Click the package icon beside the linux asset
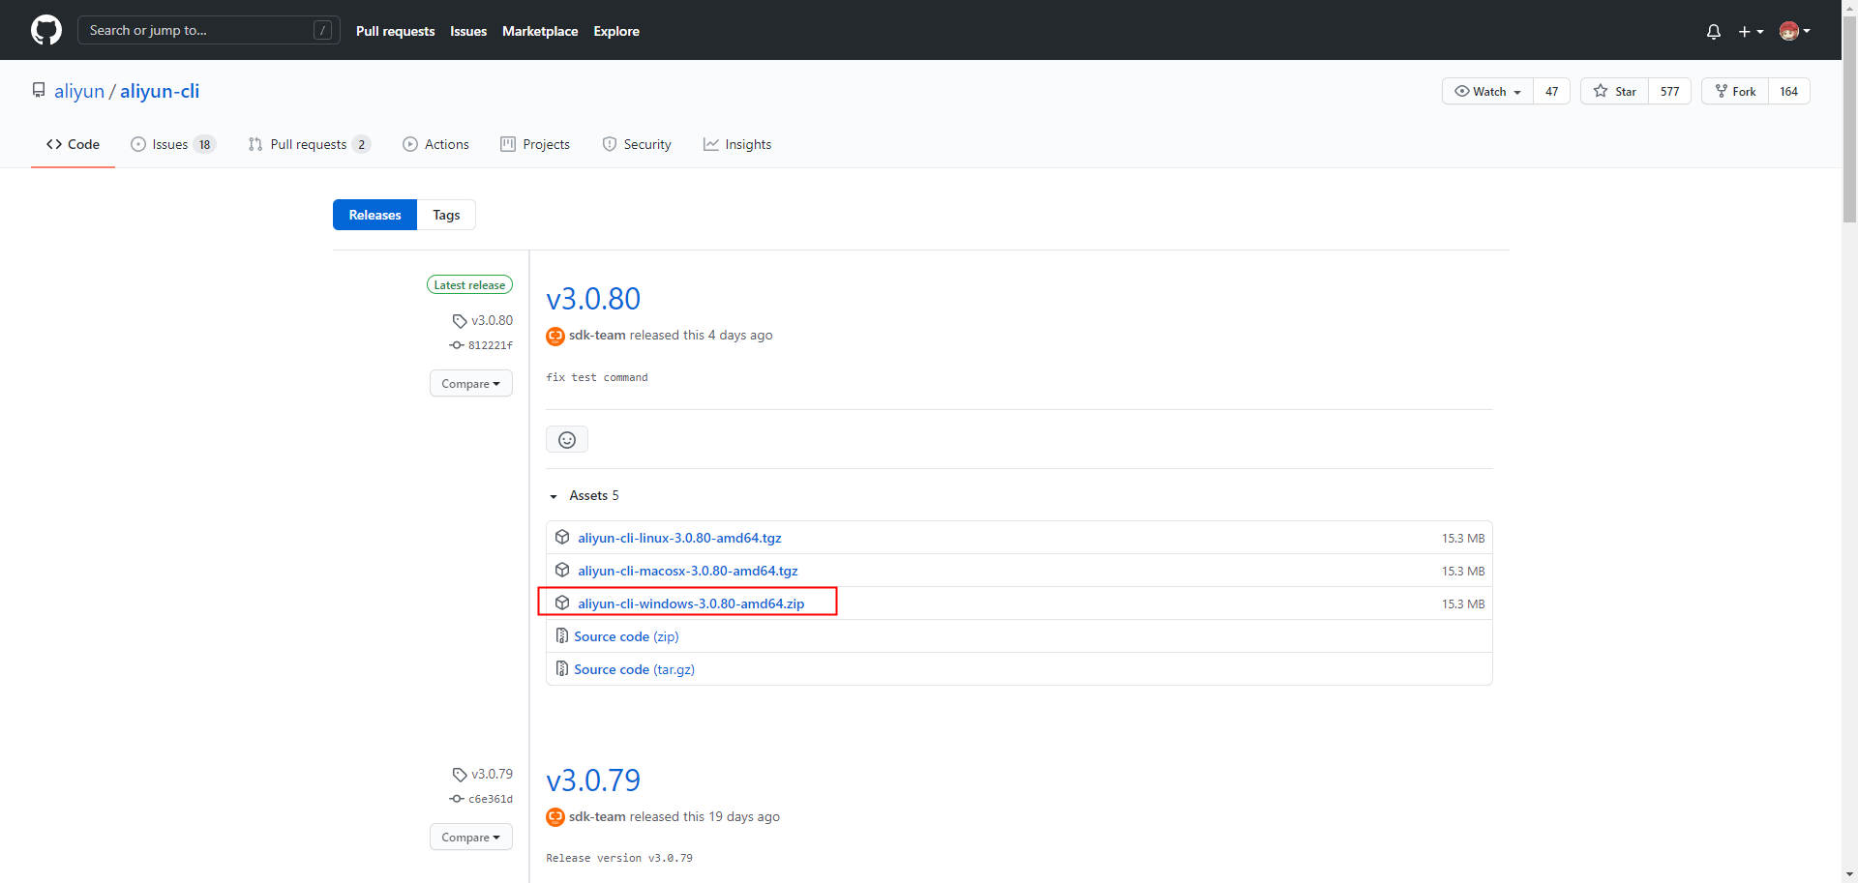 (562, 537)
